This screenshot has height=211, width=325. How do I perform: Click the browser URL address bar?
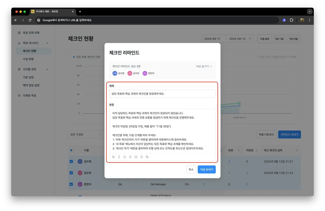click(157, 20)
